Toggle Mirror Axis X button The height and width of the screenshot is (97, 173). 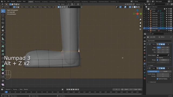(x=159, y=47)
